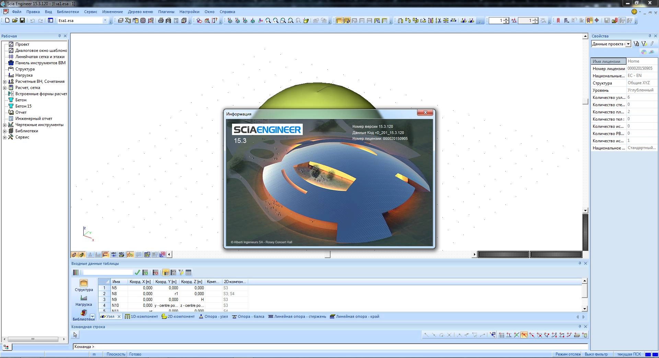Toggle dot grid display view button
Screen dimensions: 659x358
130,255
